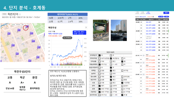Open the apartment tower and parking photo
174x98 pixels.
pyautogui.click(x=119, y=30)
